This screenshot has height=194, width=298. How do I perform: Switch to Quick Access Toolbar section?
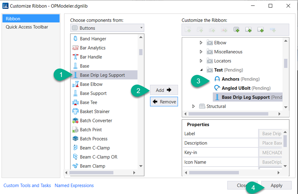pyautogui.click(x=27, y=27)
